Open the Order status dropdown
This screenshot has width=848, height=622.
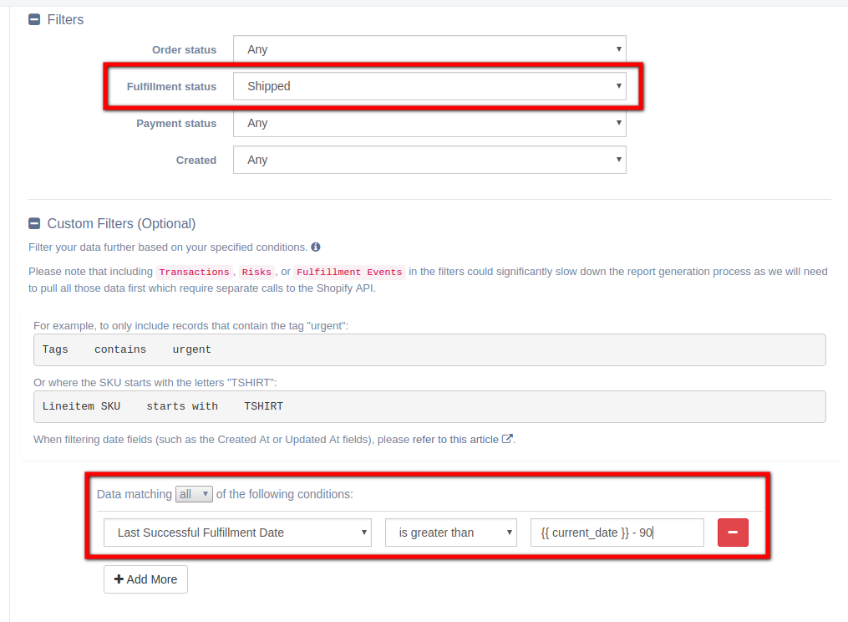click(430, 49)
